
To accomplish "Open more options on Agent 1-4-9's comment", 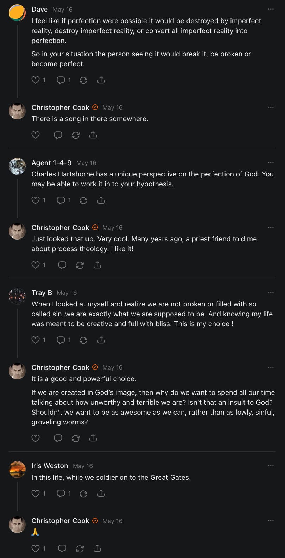I will 271,163.
